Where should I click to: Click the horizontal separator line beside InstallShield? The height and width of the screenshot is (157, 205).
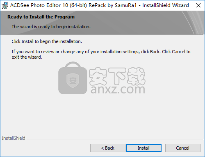coord(115,139)
